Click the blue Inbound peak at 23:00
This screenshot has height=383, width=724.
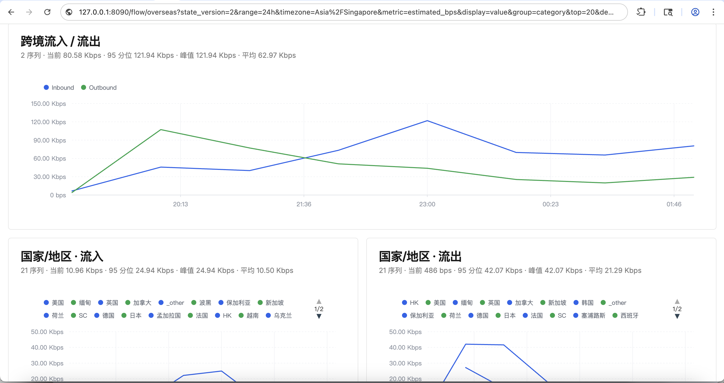427,121
